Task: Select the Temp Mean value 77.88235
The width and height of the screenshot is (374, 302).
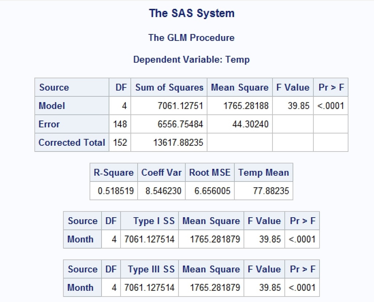Action: [271, 191]
